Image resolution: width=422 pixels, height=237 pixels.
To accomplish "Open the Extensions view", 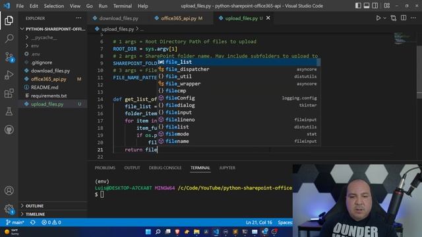I will click(9, 93).
